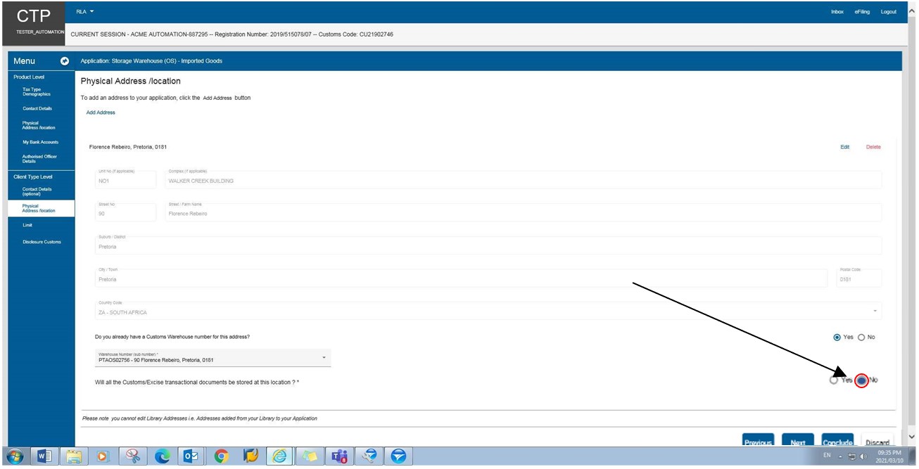This screenshot has width=919, height=469.
Task: Select Yes for existing Customs Warehouse number
Action: [x=837, y=338]
